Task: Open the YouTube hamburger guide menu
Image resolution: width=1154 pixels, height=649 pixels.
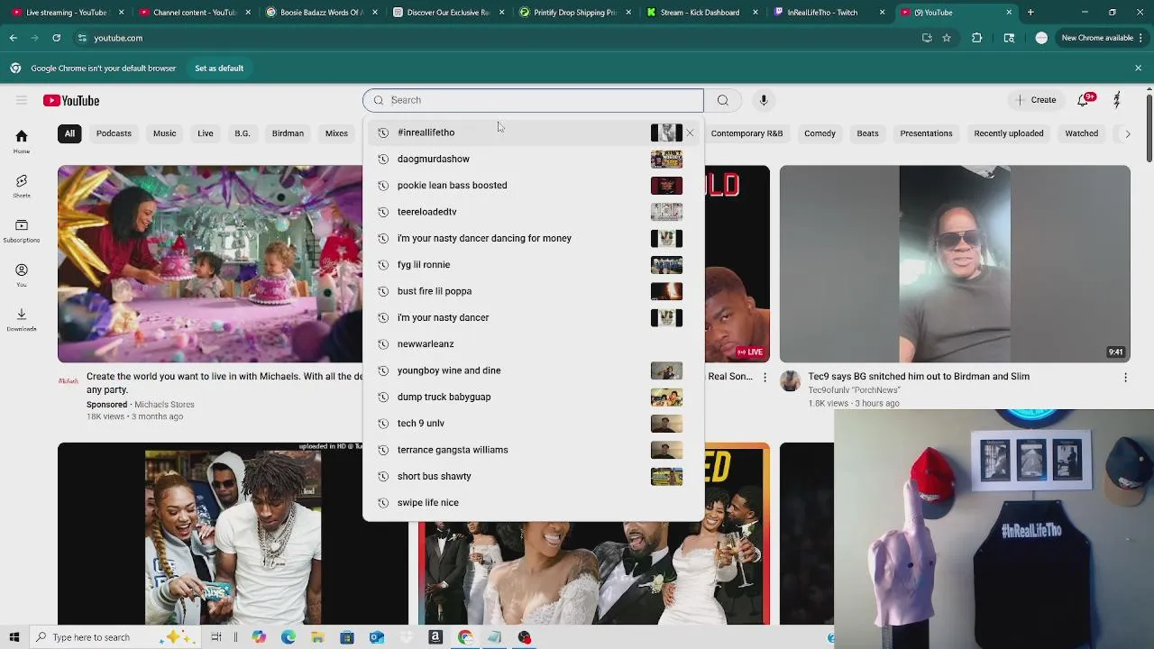Action: [22, 100]
